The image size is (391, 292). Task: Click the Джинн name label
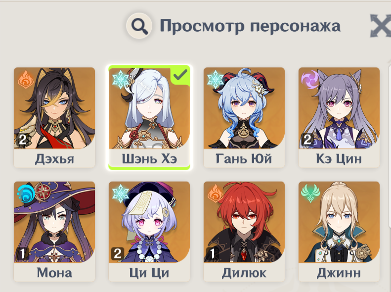coord(339,273)
